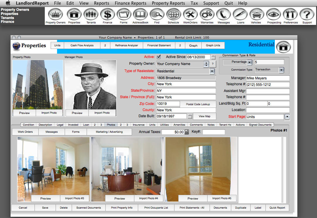The height and width of the screenshot is (218, 317).
Task: Open the Tenants people icon
Action: point(91,14)
